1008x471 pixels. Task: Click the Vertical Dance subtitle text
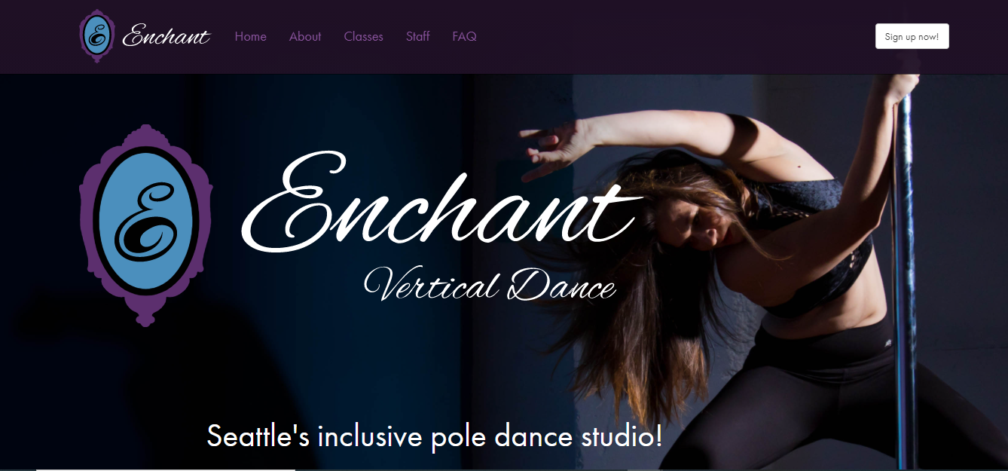(490, 286)
